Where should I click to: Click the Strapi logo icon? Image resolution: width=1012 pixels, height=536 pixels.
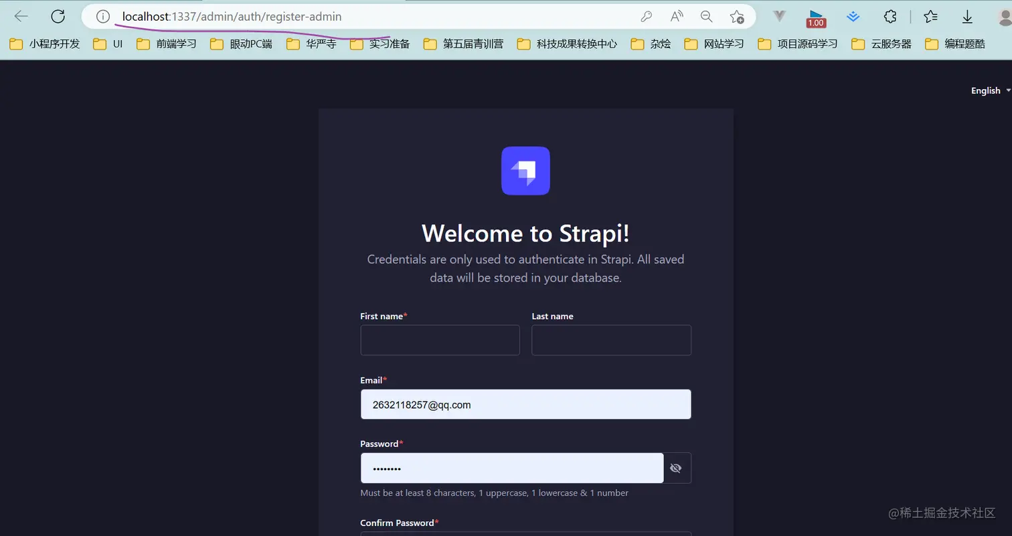tap(525, 171)
